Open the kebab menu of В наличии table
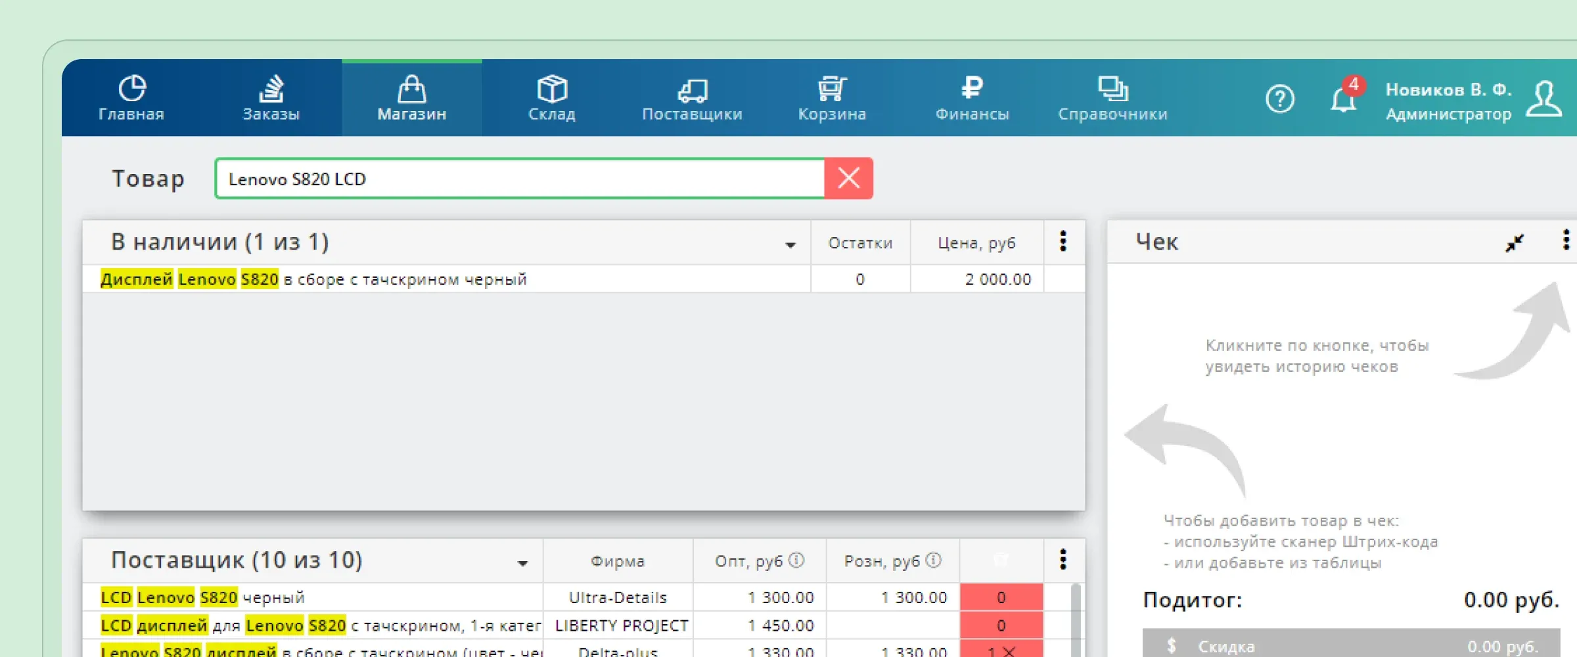Screen dimensions: 1577x657 [x=1064, y=242]
